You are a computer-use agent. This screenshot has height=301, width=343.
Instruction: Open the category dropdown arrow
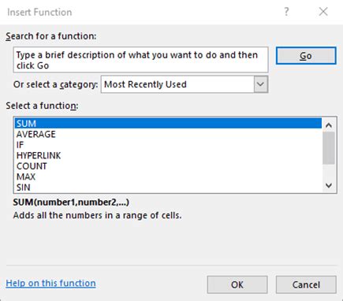pyautogui.click(x=261, y=84)
